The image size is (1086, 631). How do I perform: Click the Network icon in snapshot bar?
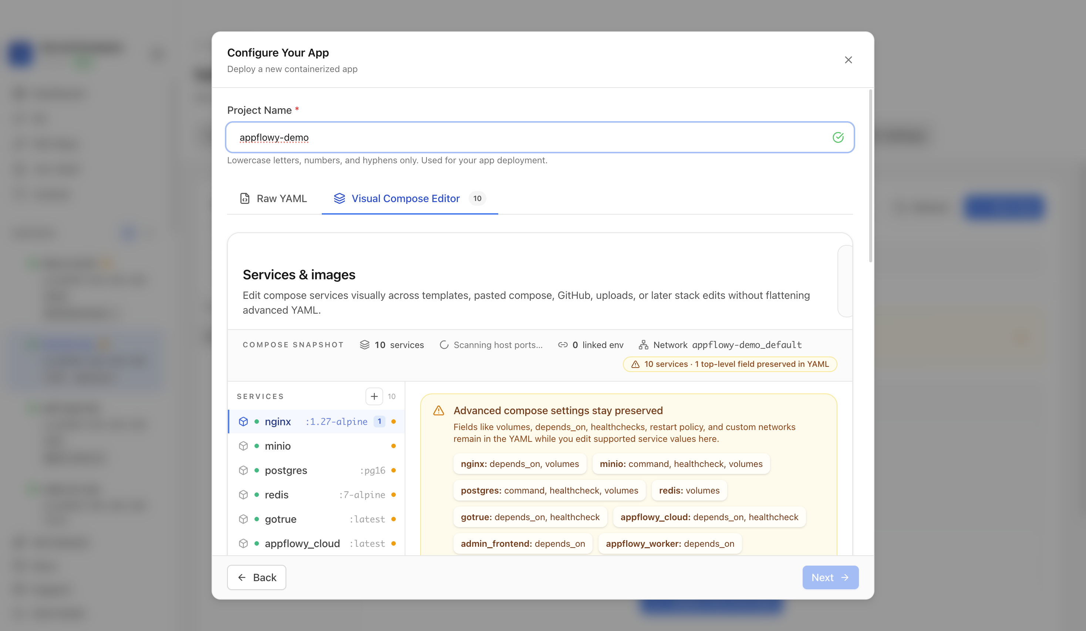(643, 345)
